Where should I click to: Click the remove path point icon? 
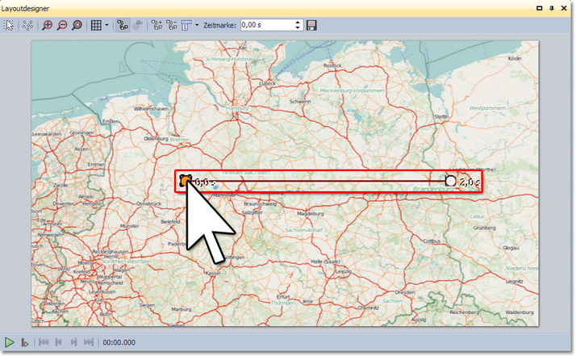pos(171,25)
